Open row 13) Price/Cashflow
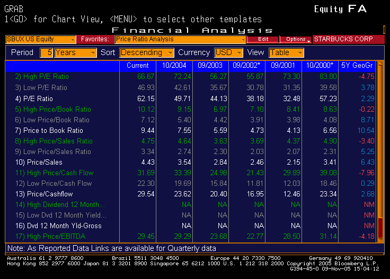This screenshot has height=279, width=390. coord(44,194)
